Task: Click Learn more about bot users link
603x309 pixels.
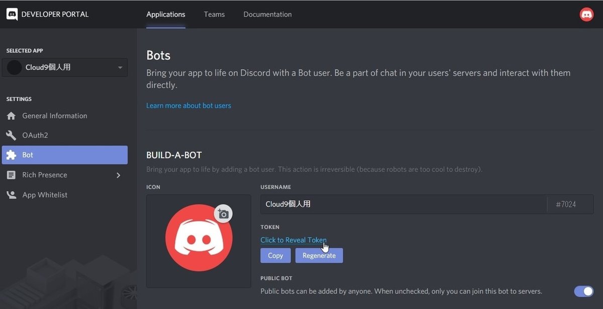Action: pyautogui.click(x=188, y=105)
